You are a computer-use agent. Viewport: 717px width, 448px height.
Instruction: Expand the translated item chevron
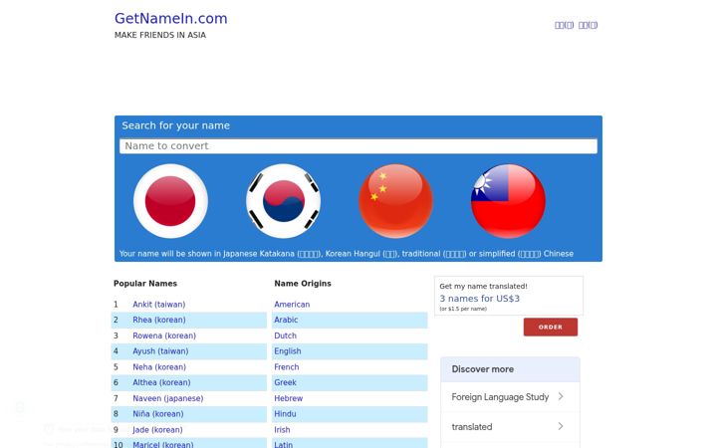tap(561, 426)
